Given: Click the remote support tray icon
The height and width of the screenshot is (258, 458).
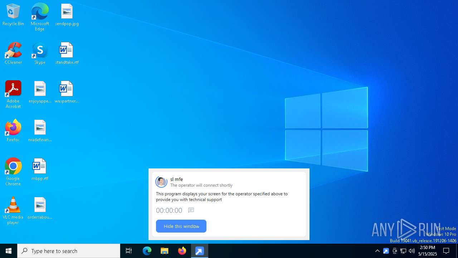Looking at the screenshot, I should 386,251.
